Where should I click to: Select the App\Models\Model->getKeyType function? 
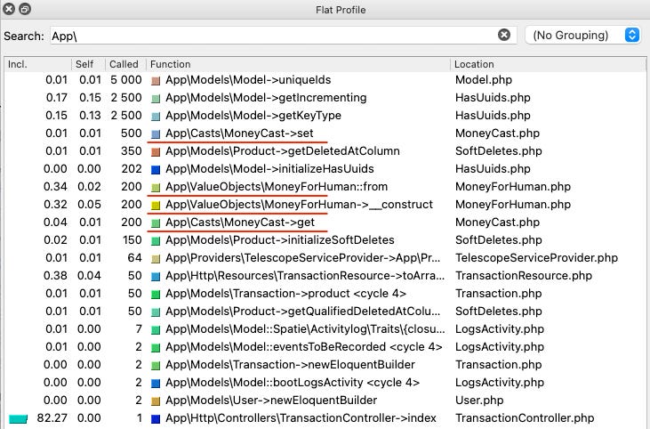pyautogui.click(x=253, y=116)
